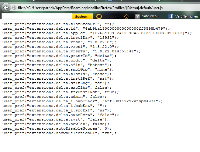Click the yellow Suchen button
This screenshot has height=152, width=200.
click(x=82, y=16)
